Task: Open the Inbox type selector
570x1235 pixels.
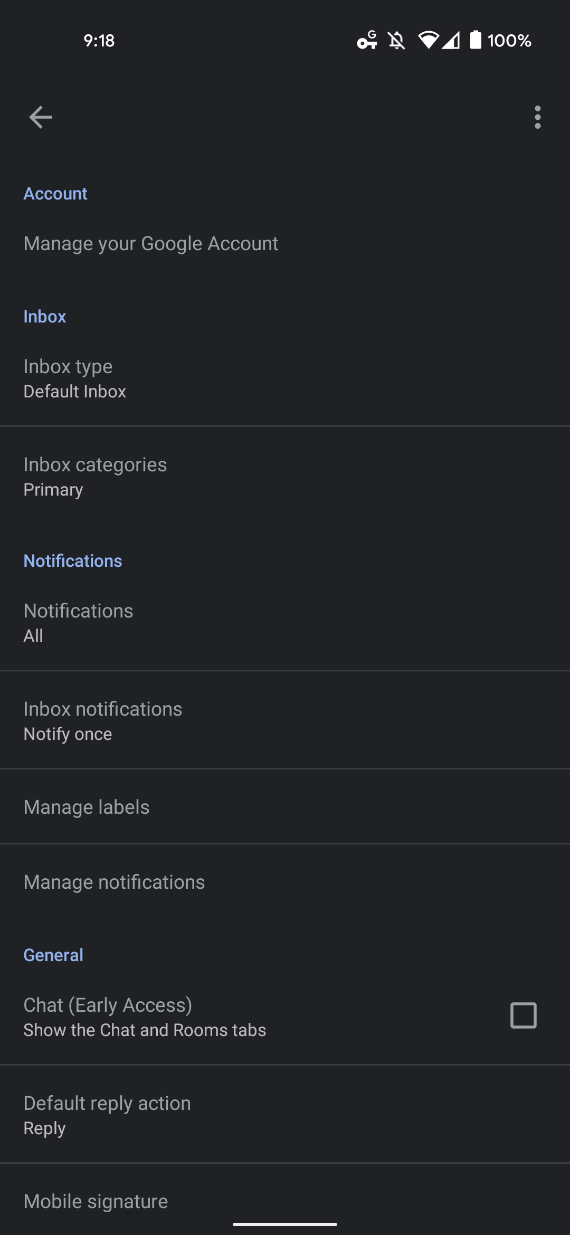Action: pyautogui.click(x=285, y=378)
